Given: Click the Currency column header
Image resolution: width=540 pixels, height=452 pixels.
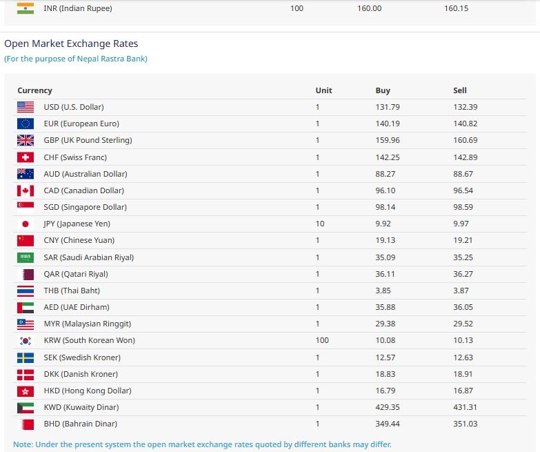Looking at the screenshot, I should pos(34,90).
